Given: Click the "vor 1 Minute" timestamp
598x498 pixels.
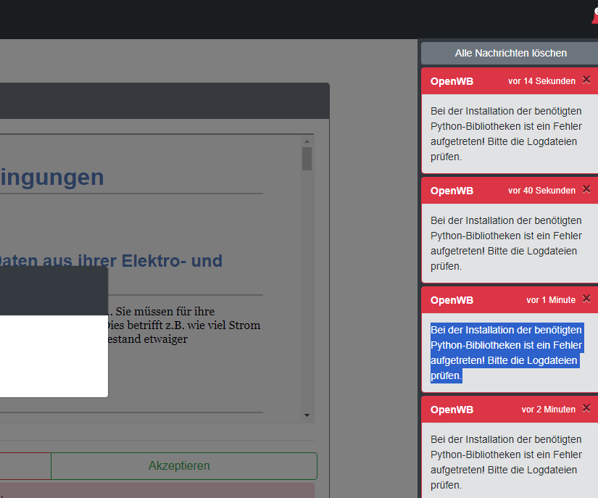Looking at the screenshot, I should pos(551,299).
